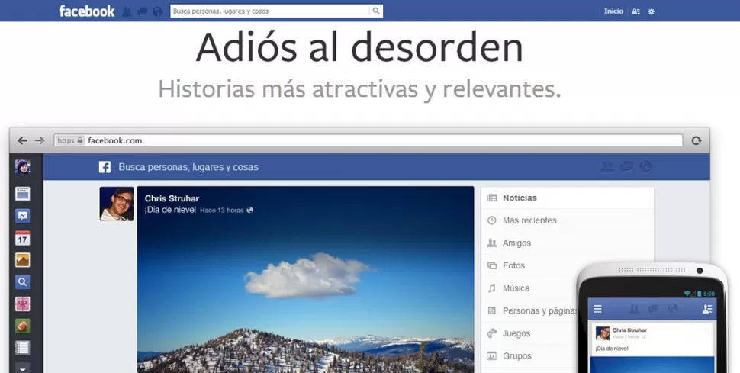This screenshot has height=373, width=740.
Task: Select Amigos in the feed menu
Action: pyautogui.click(x=516, y=243)
